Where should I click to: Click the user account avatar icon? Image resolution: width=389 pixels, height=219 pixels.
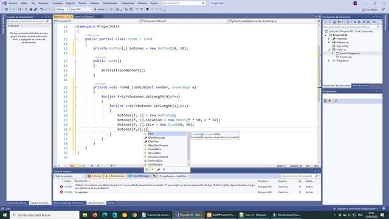(x=355, y=3)
